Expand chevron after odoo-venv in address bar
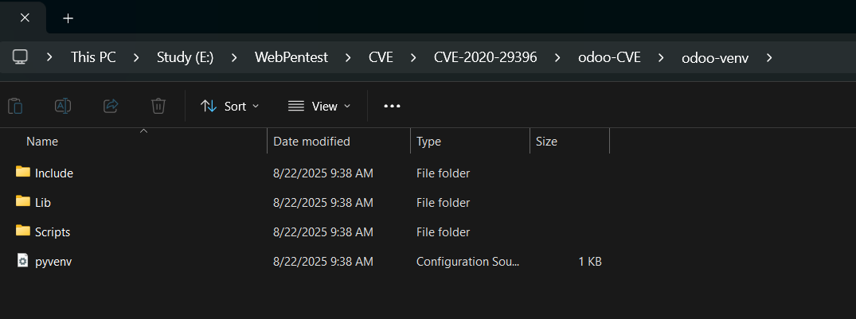The image size is (856, 319). click(768, 57)
